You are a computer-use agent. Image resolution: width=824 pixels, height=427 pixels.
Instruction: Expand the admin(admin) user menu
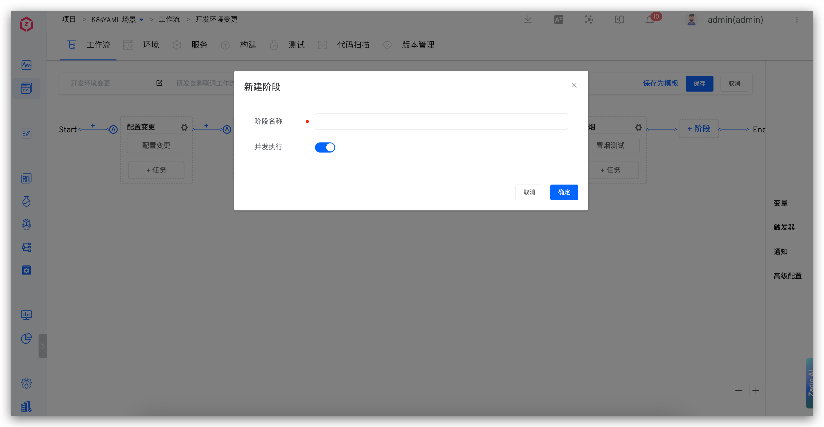pos(735,19)
